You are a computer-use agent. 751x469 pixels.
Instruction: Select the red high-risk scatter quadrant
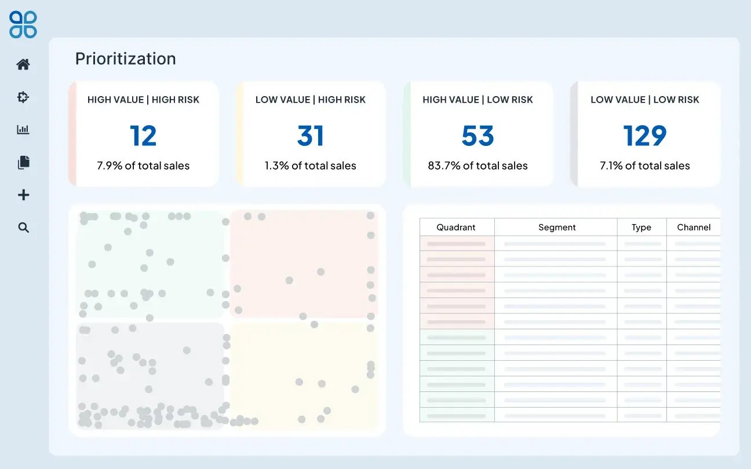304,264
